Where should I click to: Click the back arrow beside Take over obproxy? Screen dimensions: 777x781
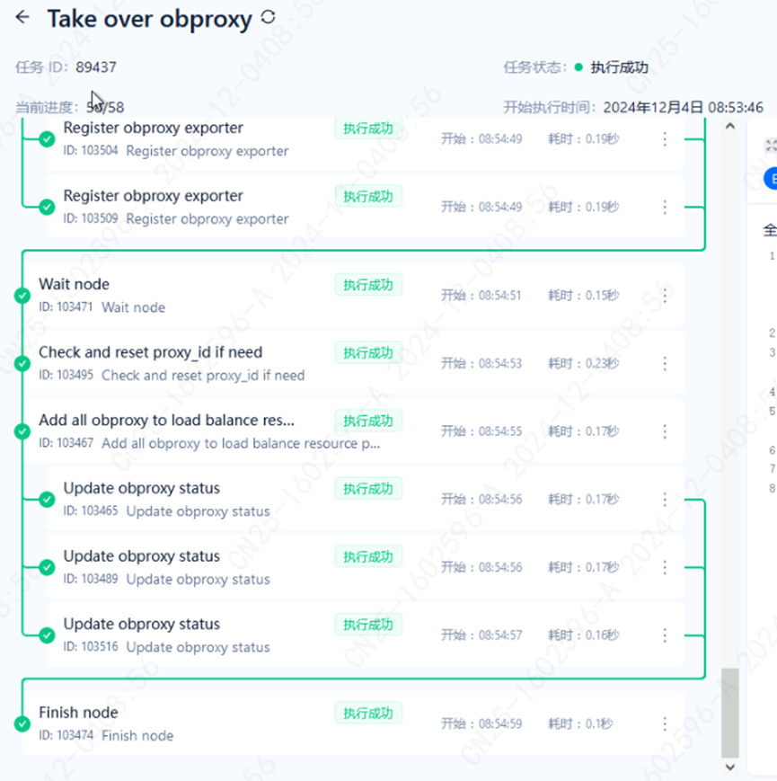point(22,18)
